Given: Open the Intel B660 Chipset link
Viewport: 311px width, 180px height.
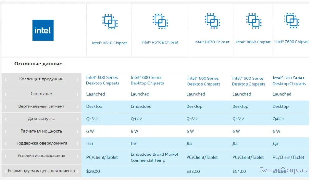Looking at the screenshot, I should point(253,42).
